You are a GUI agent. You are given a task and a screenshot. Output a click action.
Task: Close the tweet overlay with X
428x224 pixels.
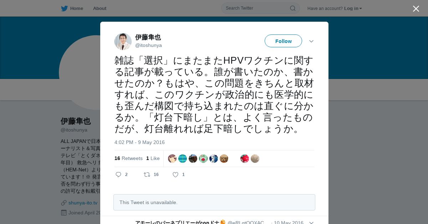coord(416,9)
